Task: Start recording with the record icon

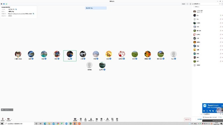Action: (101, 119)
